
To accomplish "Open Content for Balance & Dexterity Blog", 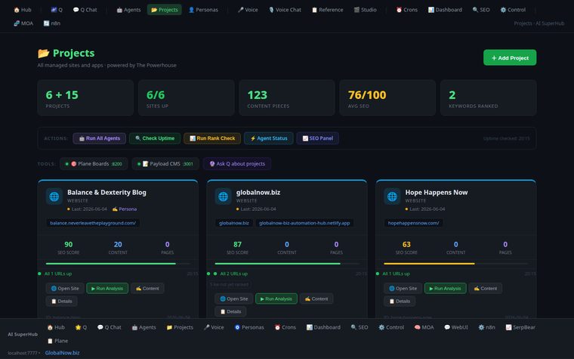I will coord(147,288).
